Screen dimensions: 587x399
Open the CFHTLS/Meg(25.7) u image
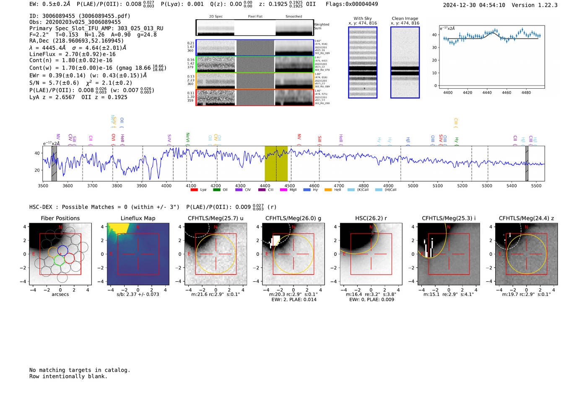click(216, 254)
